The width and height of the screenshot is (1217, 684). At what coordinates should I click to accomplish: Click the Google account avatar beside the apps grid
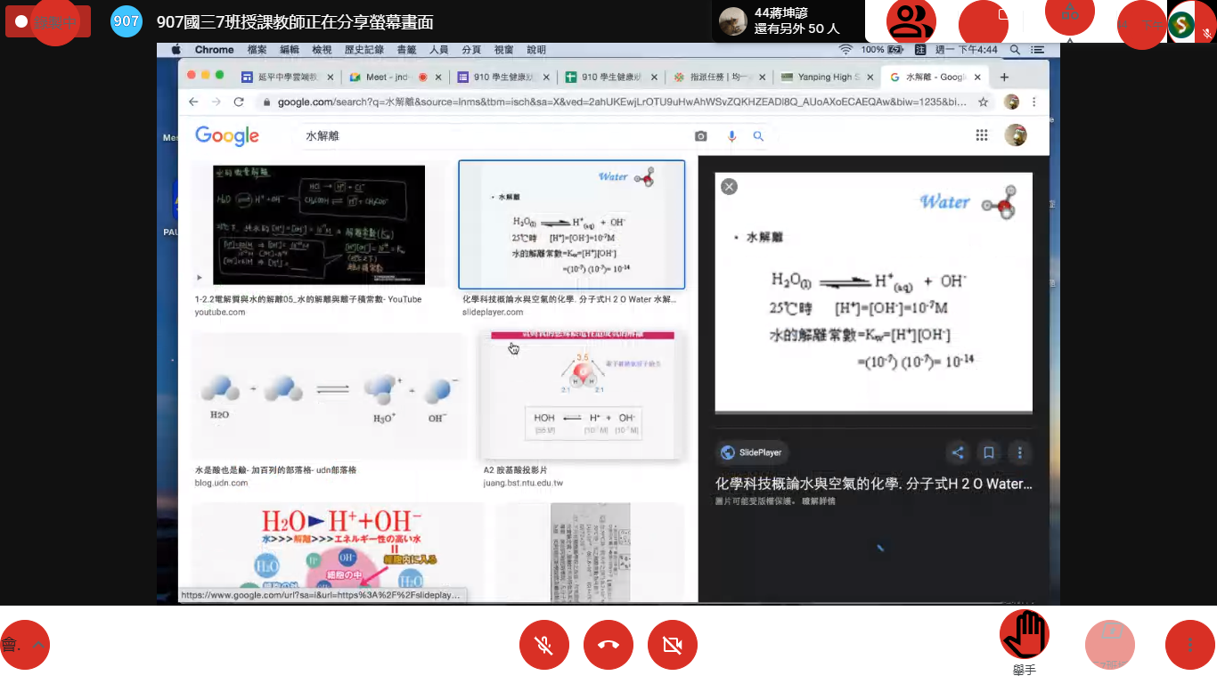[1015, 135]
